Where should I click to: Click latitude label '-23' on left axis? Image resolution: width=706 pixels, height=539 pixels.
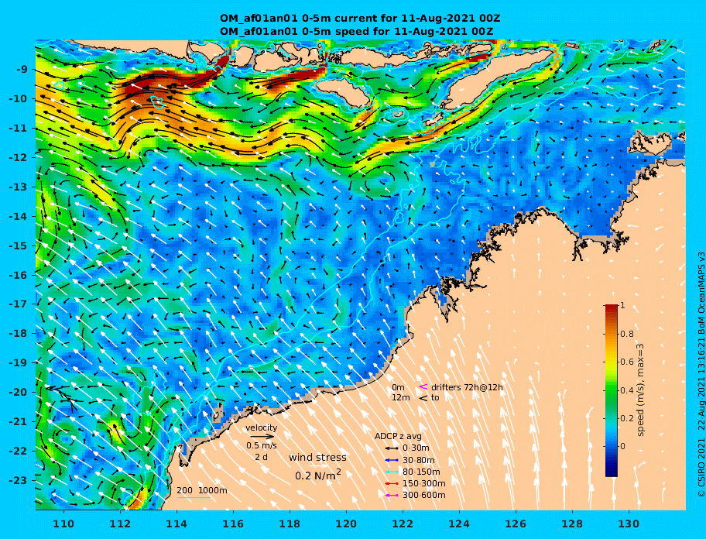[19, 480]
